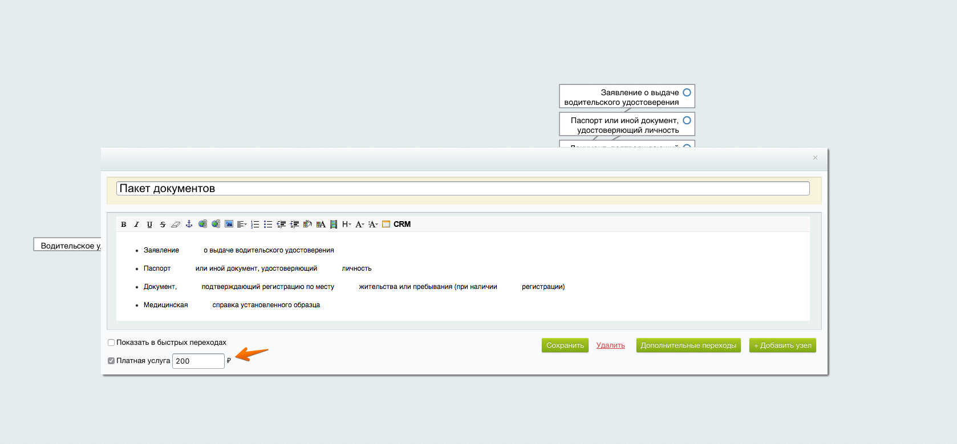Uncheck the 'Платная услуга' checkbox
Image resolution: width=957 pixels, height=444 pixels.
pyautogui.click(x=111, y=361)
